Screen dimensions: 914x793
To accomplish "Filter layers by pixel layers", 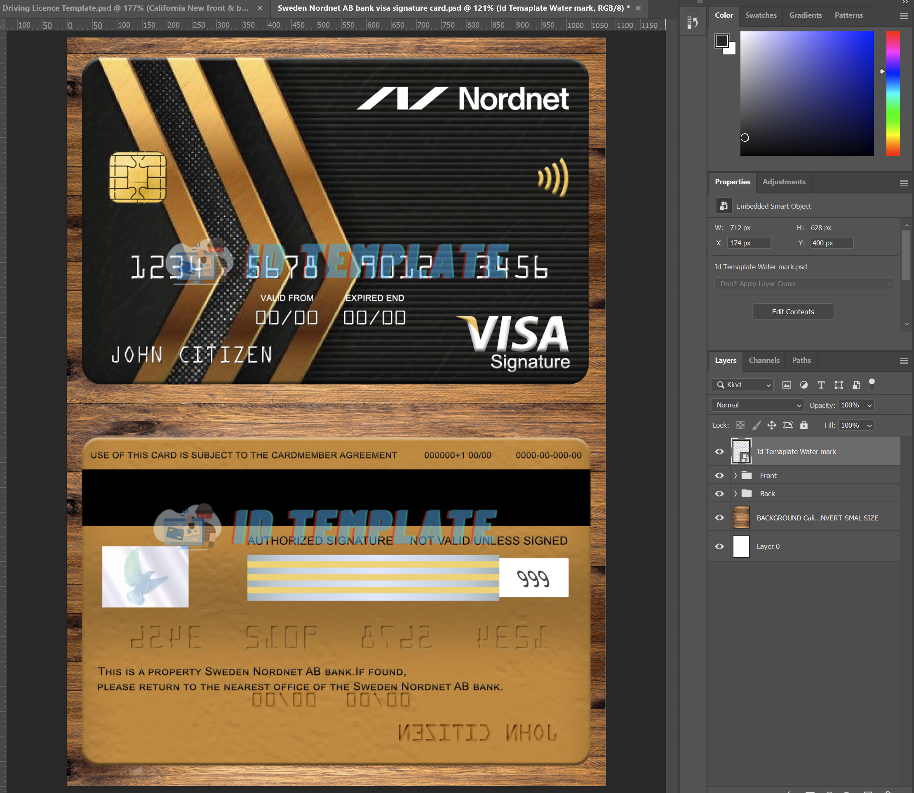I will point(787,385).
